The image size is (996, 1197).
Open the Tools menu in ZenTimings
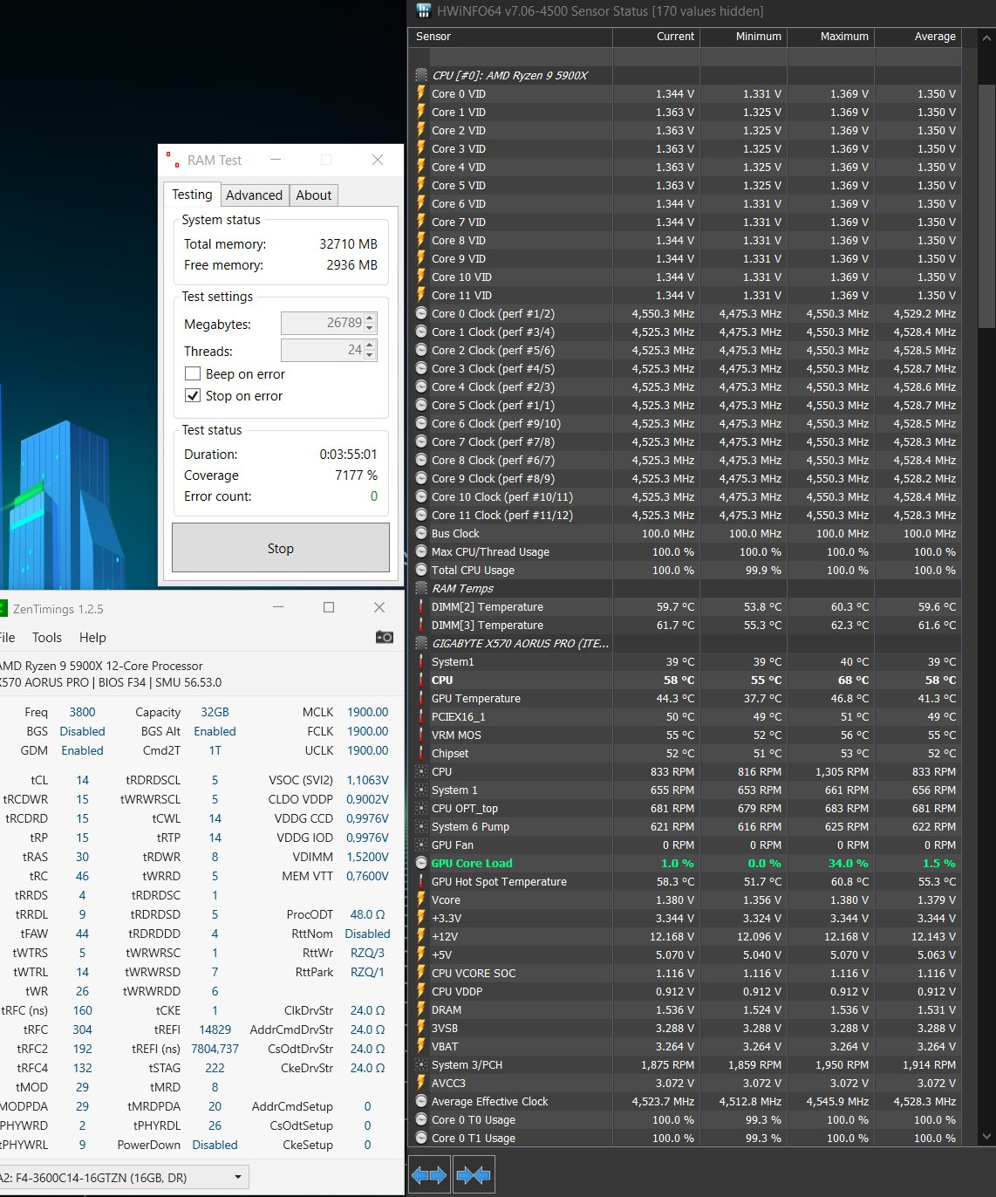point(46,638)
